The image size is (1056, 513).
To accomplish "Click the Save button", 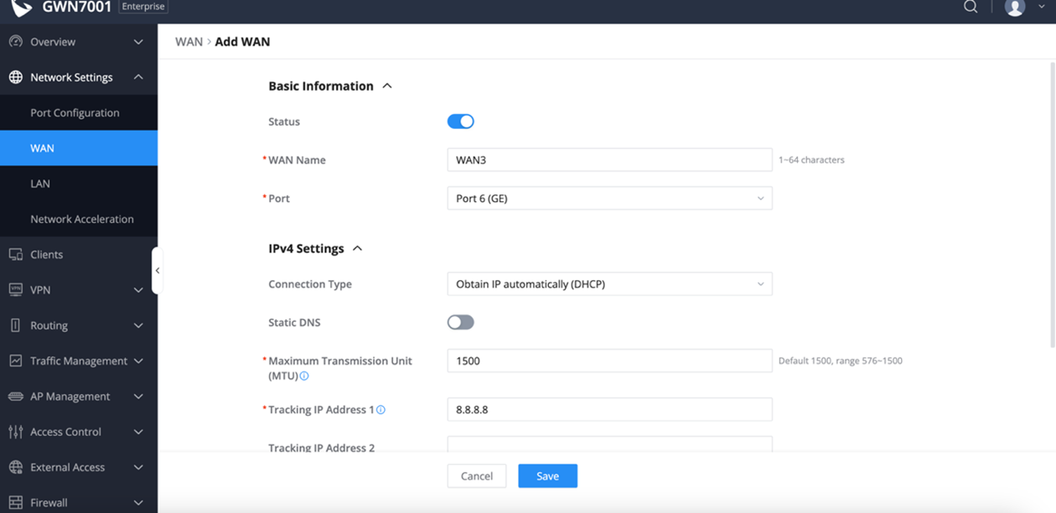I will (x=547, y=476).
